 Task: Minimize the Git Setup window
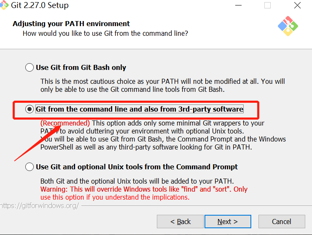[x=239, y=5]
